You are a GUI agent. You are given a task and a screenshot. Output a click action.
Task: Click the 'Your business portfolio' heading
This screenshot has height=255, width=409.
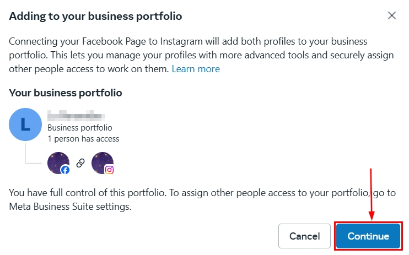click(66, 93)
